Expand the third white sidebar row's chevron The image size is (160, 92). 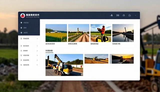click(x=37, y=51)
